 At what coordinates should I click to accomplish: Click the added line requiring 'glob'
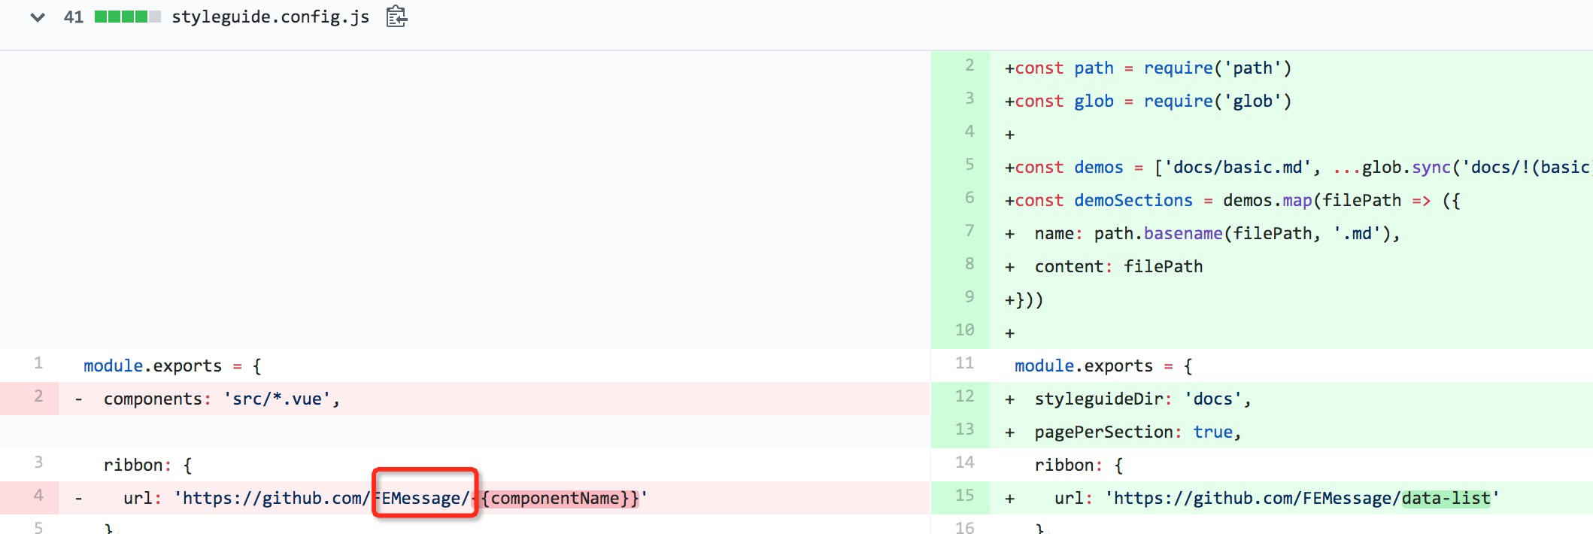coord(1148,102)
